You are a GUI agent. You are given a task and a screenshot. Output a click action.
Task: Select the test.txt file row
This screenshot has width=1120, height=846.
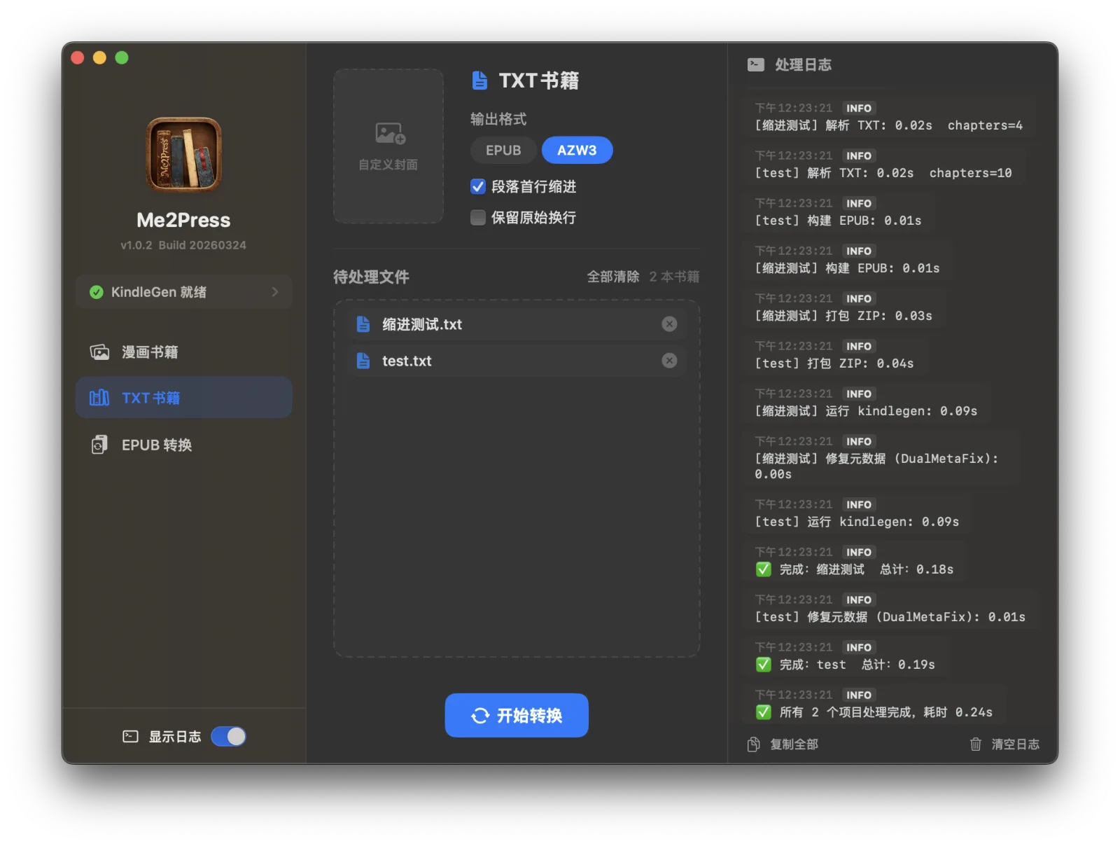pyautogui.click(x=517, y=361)
